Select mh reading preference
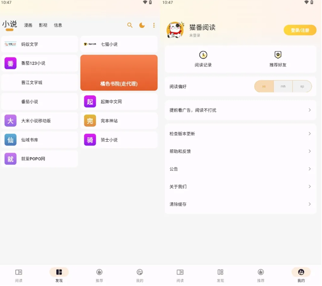This screenshot has height=286, width=322. point(283,86)
